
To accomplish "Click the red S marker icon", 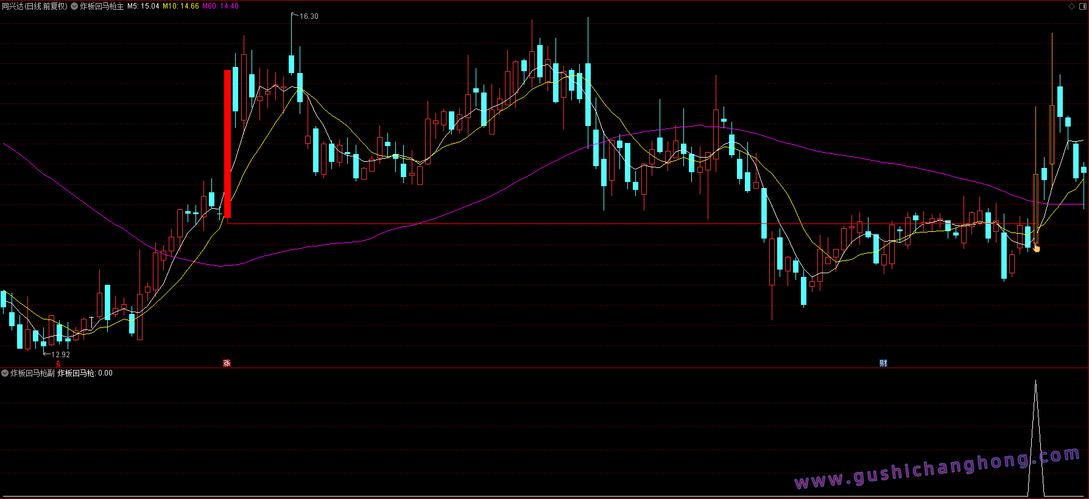I will (x=58, y=364).
